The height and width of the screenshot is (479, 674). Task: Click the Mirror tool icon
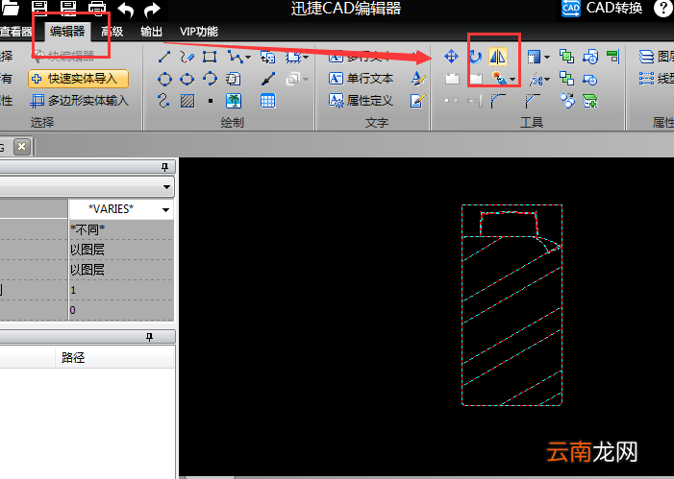coord(498,57)
